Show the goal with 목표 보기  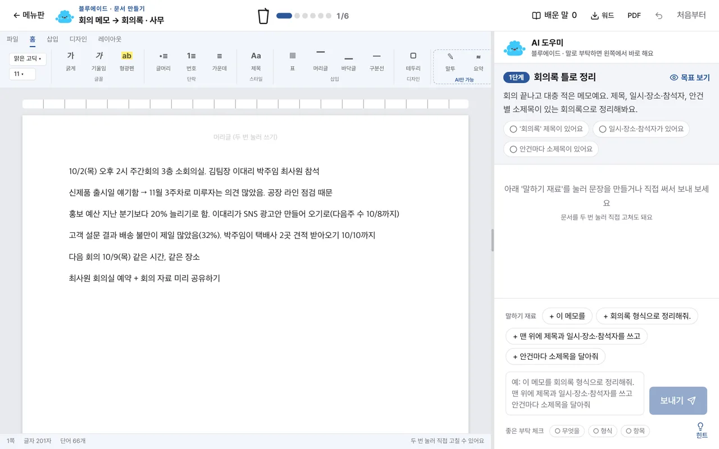tap(690, 77)
